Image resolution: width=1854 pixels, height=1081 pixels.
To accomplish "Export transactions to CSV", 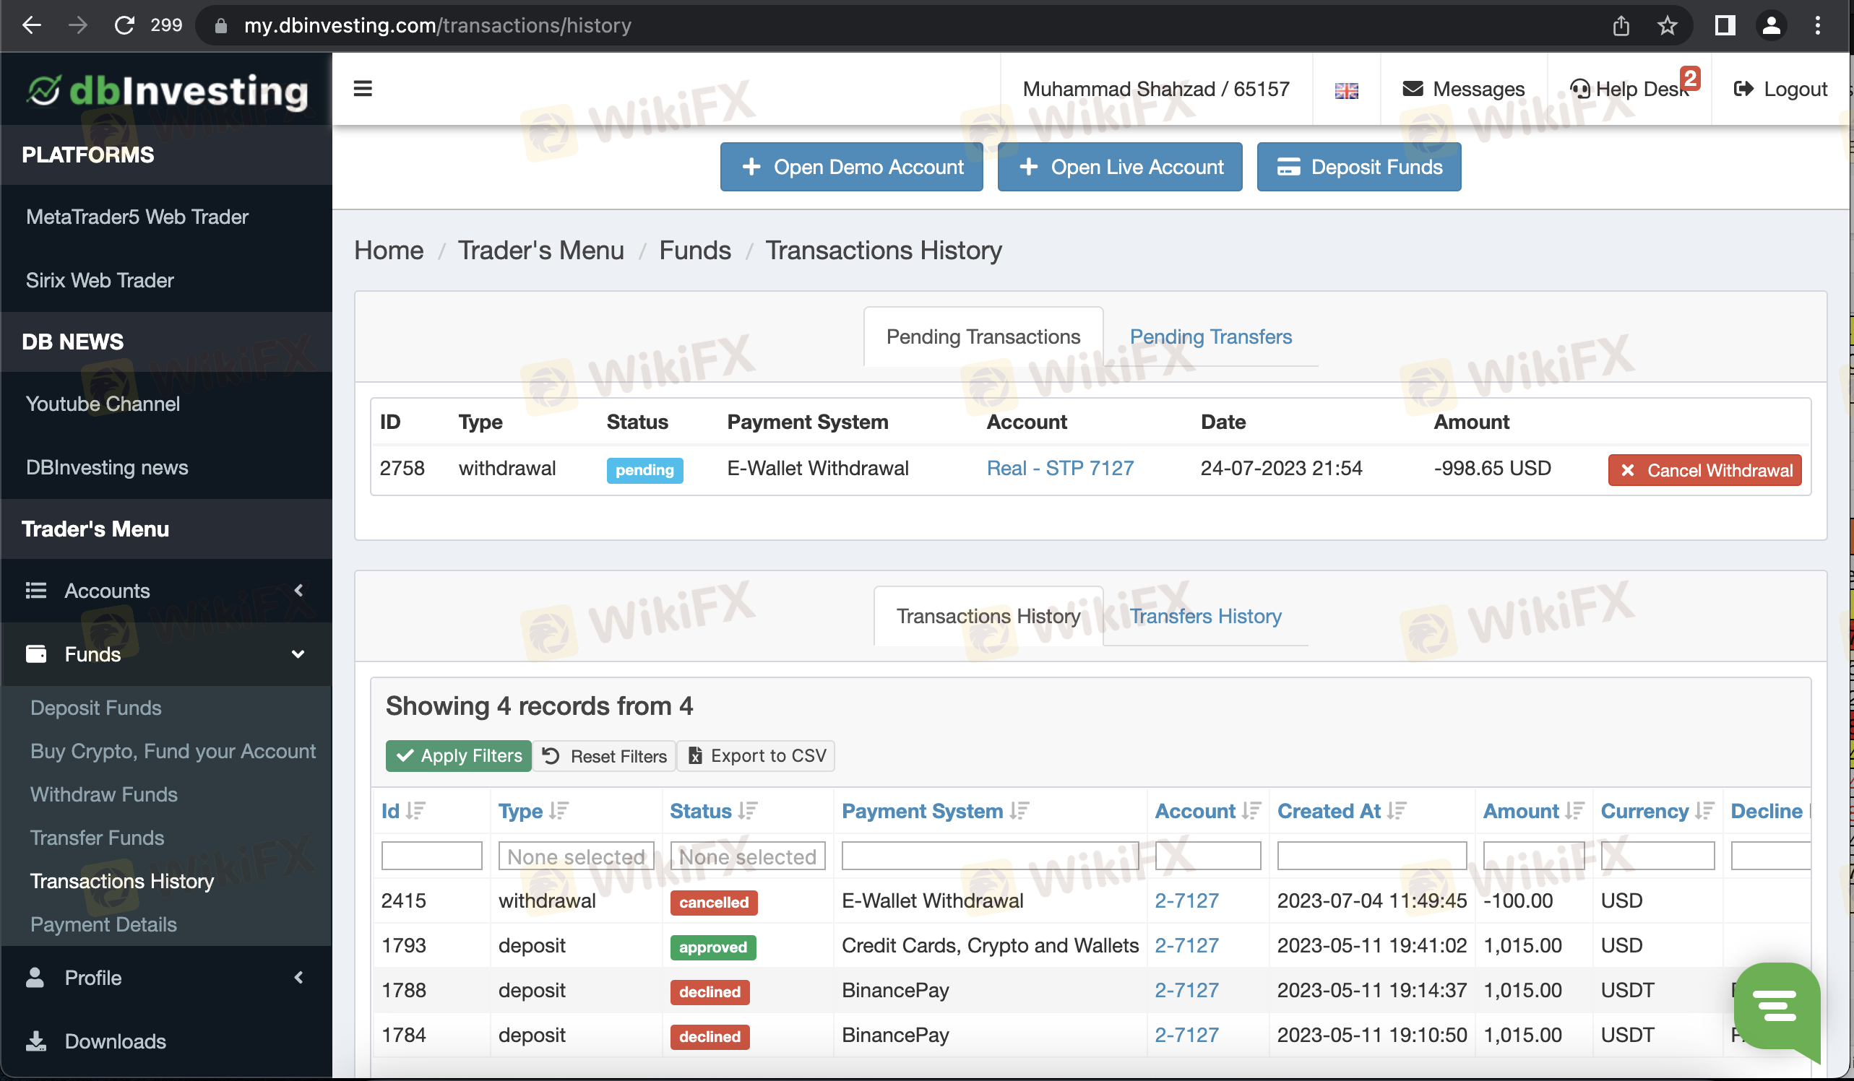I will coord(756,756).
